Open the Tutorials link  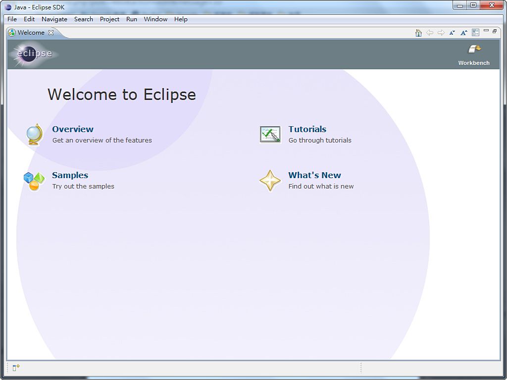(x=307, y=129)
